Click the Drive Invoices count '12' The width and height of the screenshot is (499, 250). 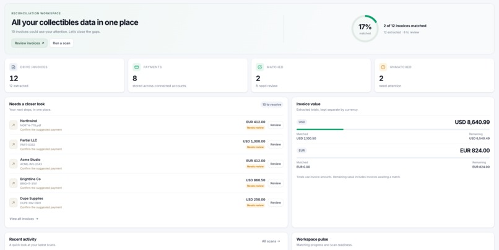pyautogui.click(x=14, y=78)
